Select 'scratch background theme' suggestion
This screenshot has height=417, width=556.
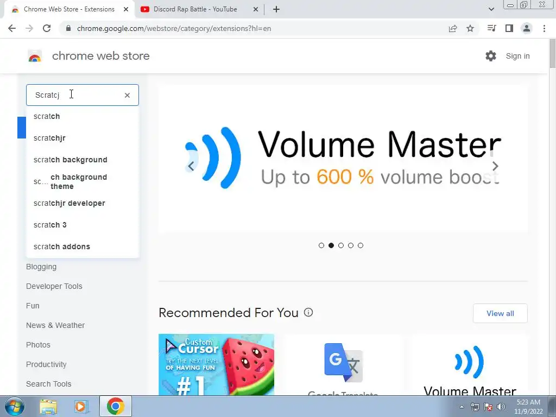point(83,181)
